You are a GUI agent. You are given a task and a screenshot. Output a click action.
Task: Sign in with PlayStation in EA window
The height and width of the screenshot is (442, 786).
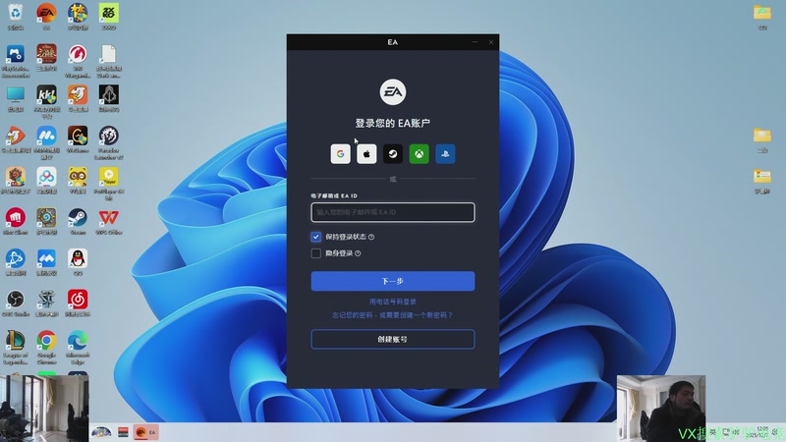[445, 154]
